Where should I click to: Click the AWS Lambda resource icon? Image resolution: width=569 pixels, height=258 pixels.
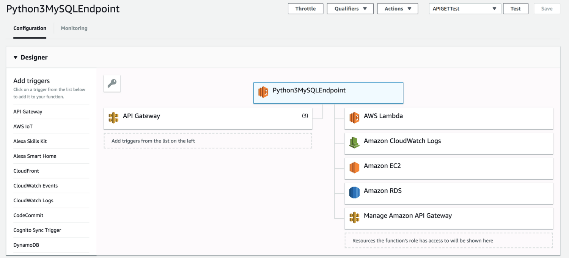354,118
